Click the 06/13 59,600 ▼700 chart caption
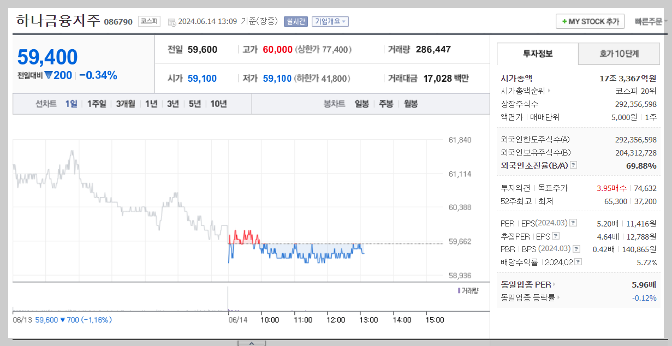Screen dimensions: 672x346 (x=62, y=320)
